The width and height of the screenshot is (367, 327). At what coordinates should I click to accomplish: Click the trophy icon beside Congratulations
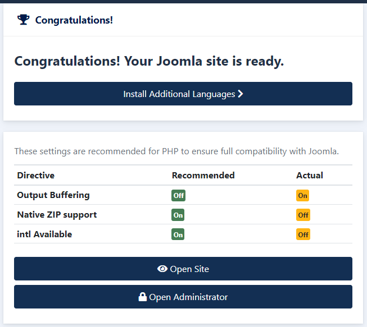click(24, 20)
